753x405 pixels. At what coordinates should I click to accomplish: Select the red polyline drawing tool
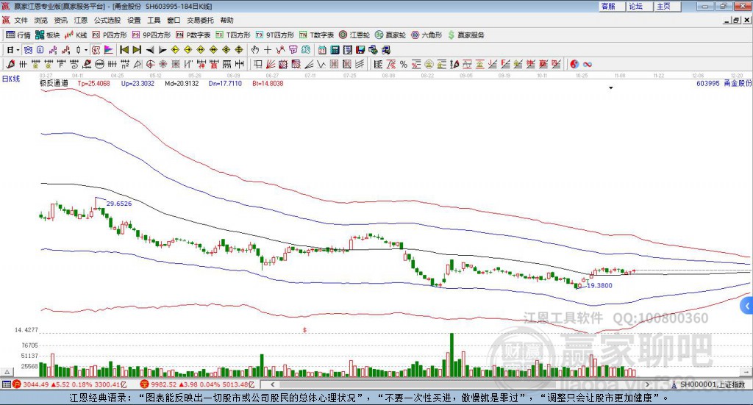280,50
